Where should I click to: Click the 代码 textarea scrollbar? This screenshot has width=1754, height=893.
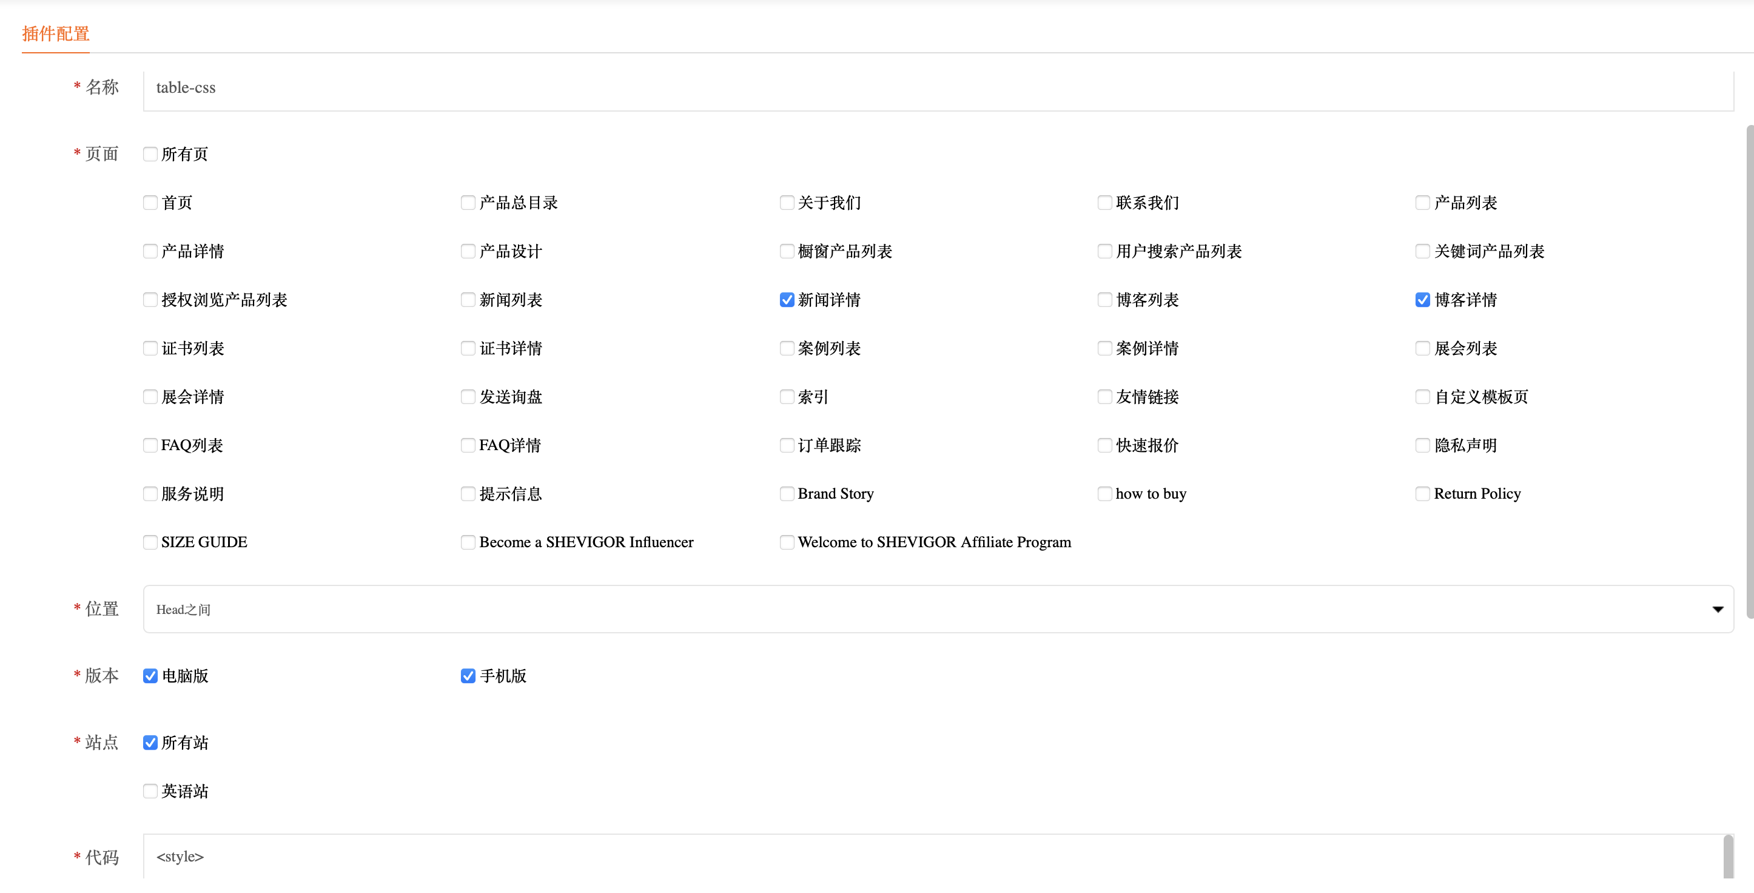point(1728,857)
